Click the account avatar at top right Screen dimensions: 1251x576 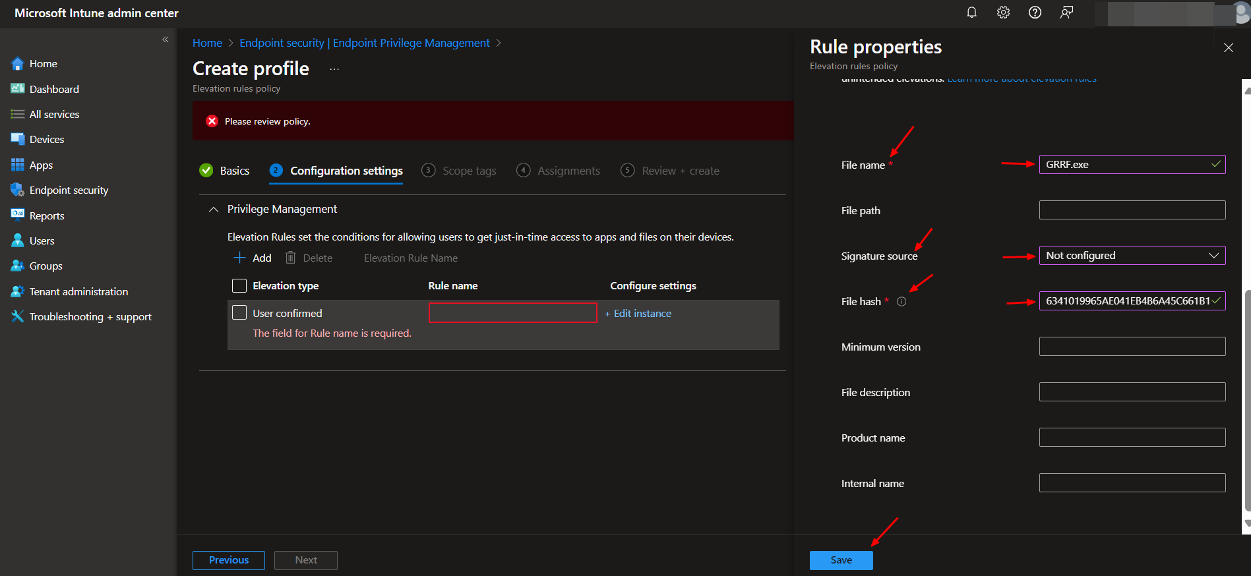[1240, 13]
